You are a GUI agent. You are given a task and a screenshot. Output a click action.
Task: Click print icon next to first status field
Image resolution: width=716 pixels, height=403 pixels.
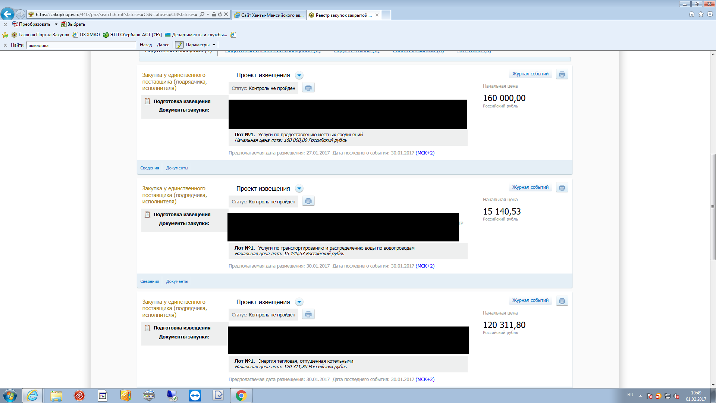(308, 88)
